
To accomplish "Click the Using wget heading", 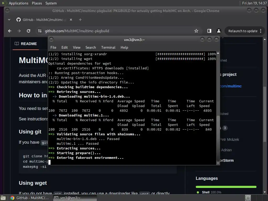I will click(33, 183).
